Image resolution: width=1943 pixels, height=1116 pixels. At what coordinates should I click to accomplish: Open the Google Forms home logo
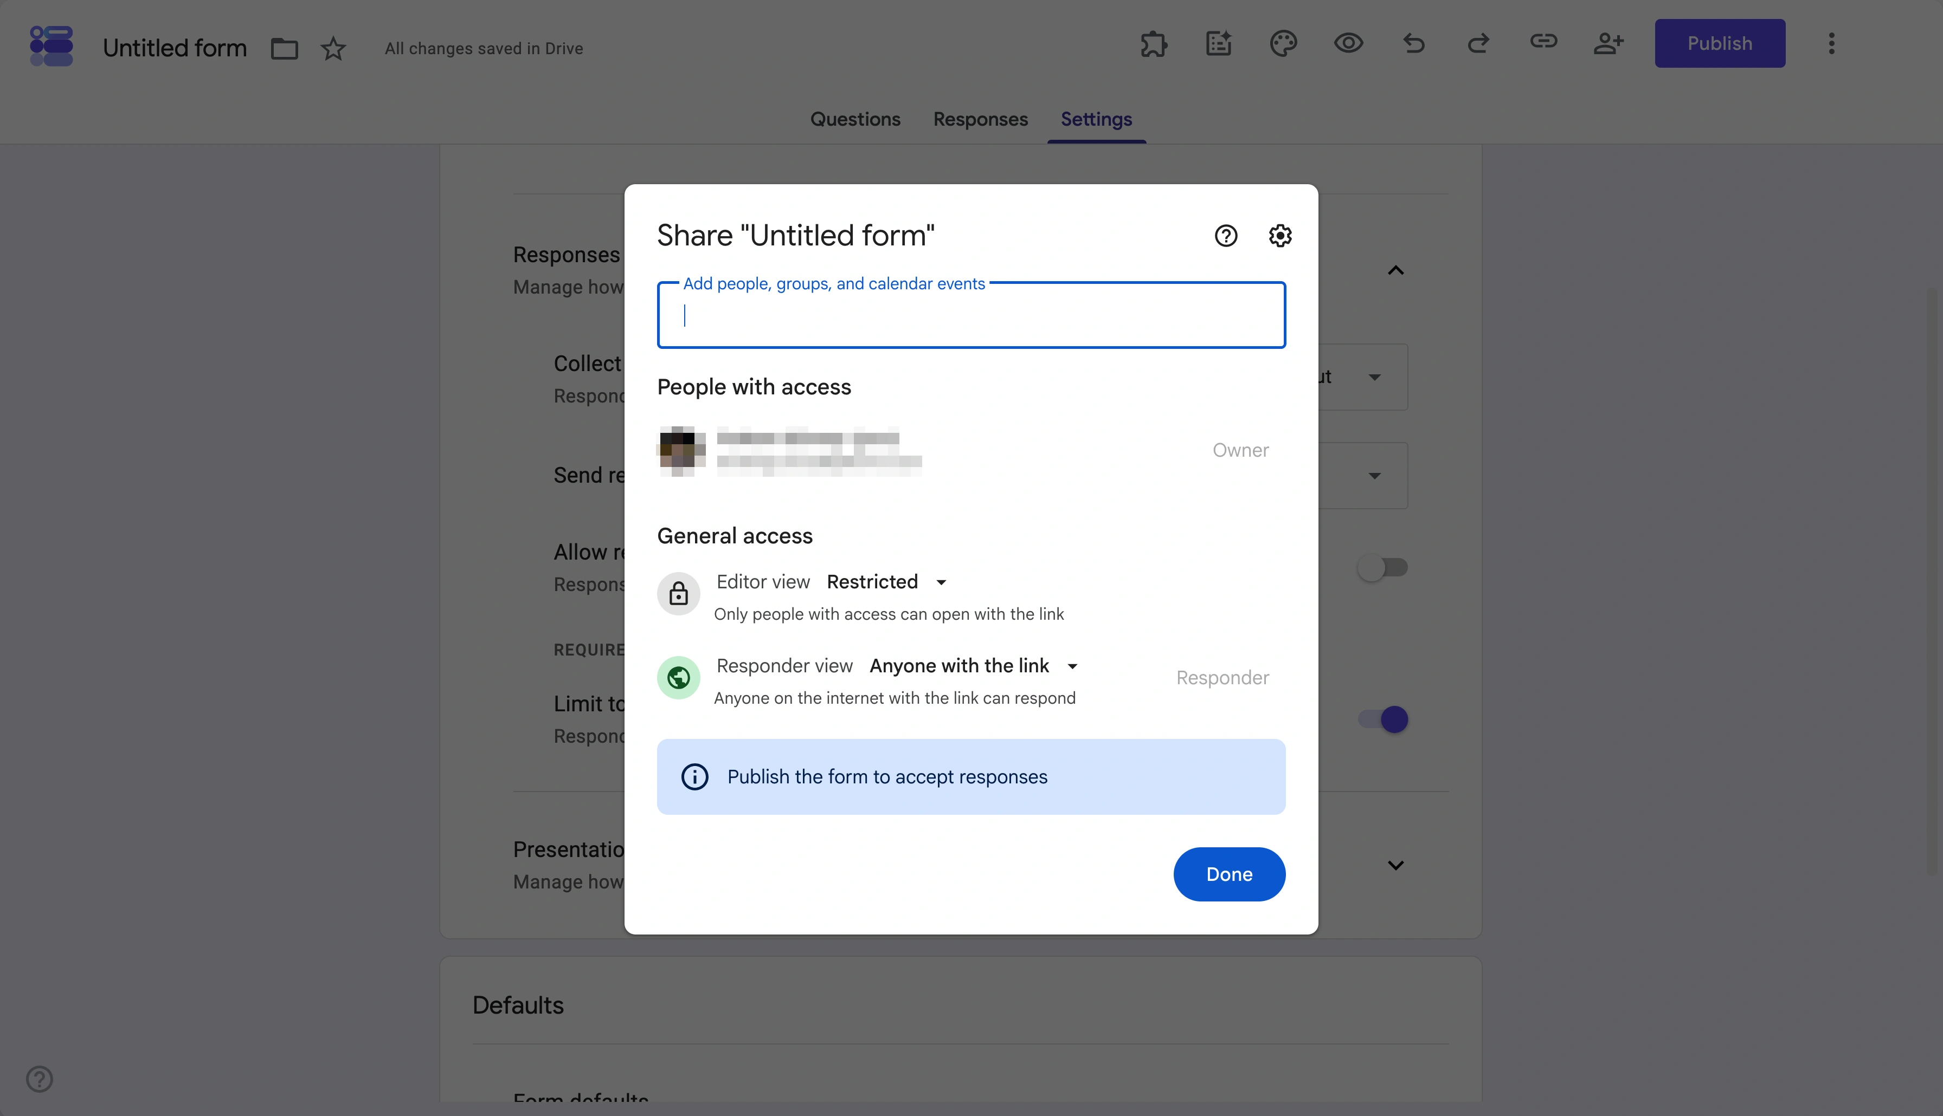50,46
